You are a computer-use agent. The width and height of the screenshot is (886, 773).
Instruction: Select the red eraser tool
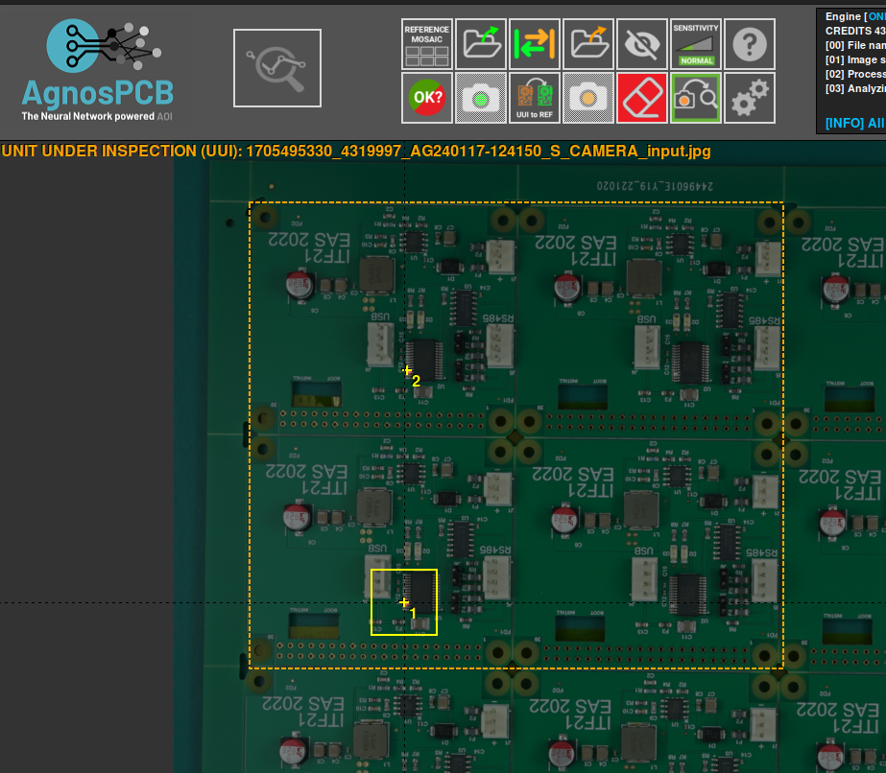pyautogui.click(x=642, y=98)
